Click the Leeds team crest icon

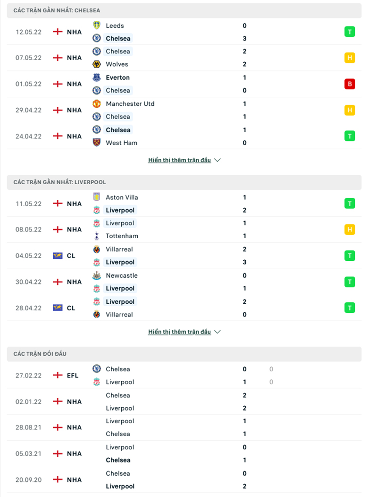click(x=97, y=26)
